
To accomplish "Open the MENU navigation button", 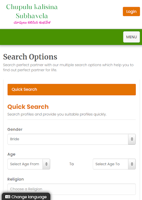I will point(131,37).
